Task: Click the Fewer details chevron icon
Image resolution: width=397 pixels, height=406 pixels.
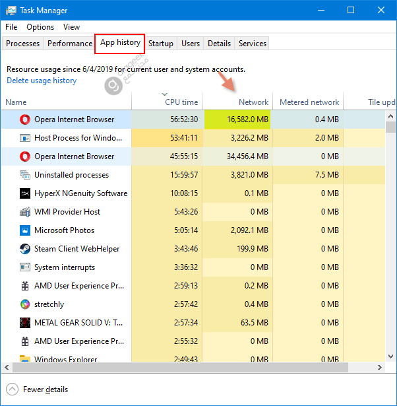Action: click(x=12, y=389)
